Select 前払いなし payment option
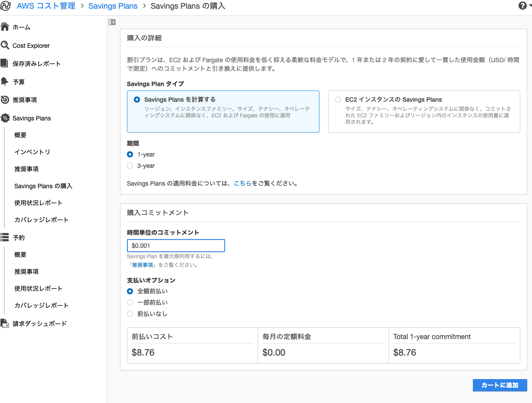The width and height of the screenshot is (532, 403). [130, 314]
